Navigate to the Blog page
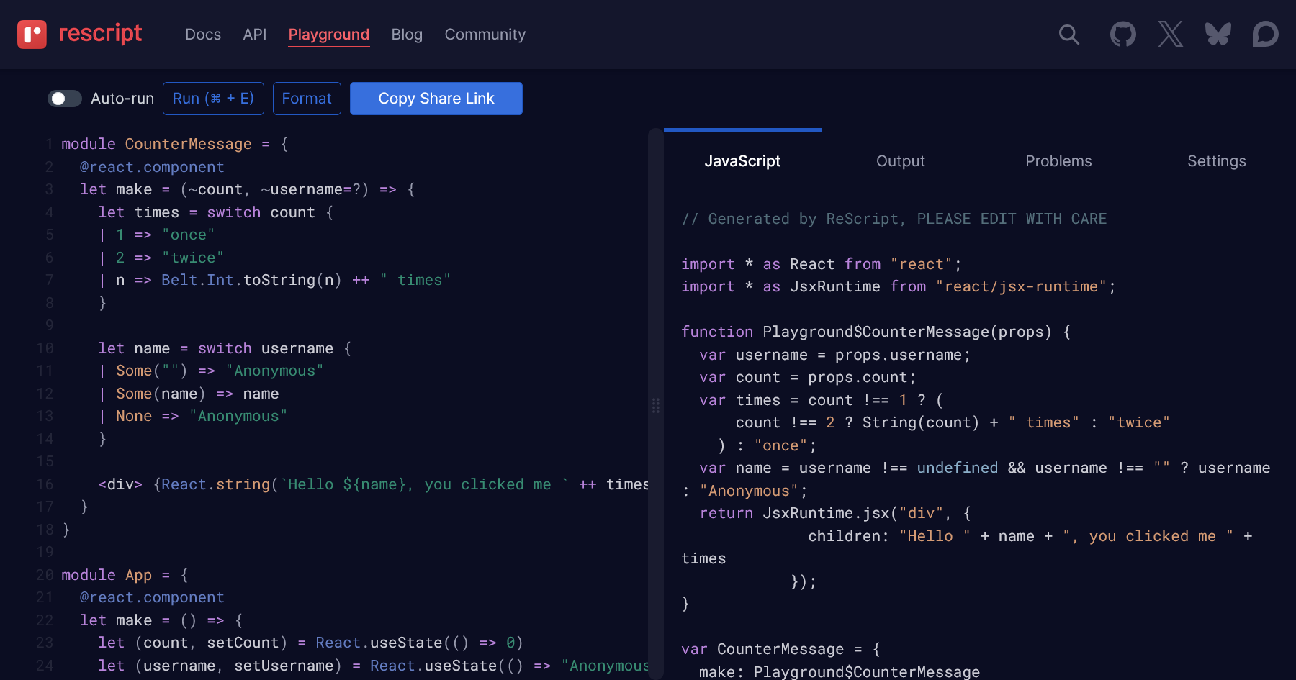Image resolution: width=1296 pixels, height=680 pixels. (406, 34)
